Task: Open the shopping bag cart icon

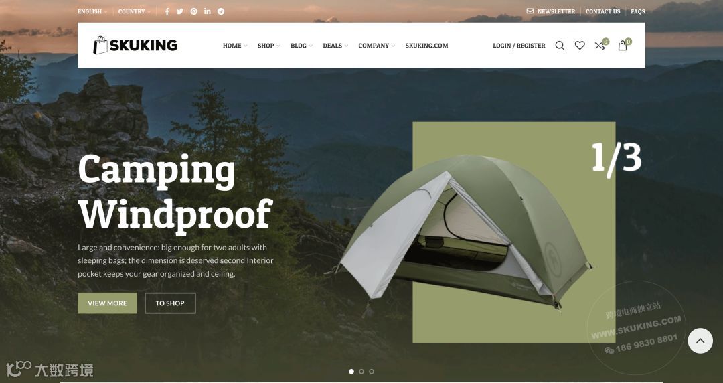Action: [624, 44]
